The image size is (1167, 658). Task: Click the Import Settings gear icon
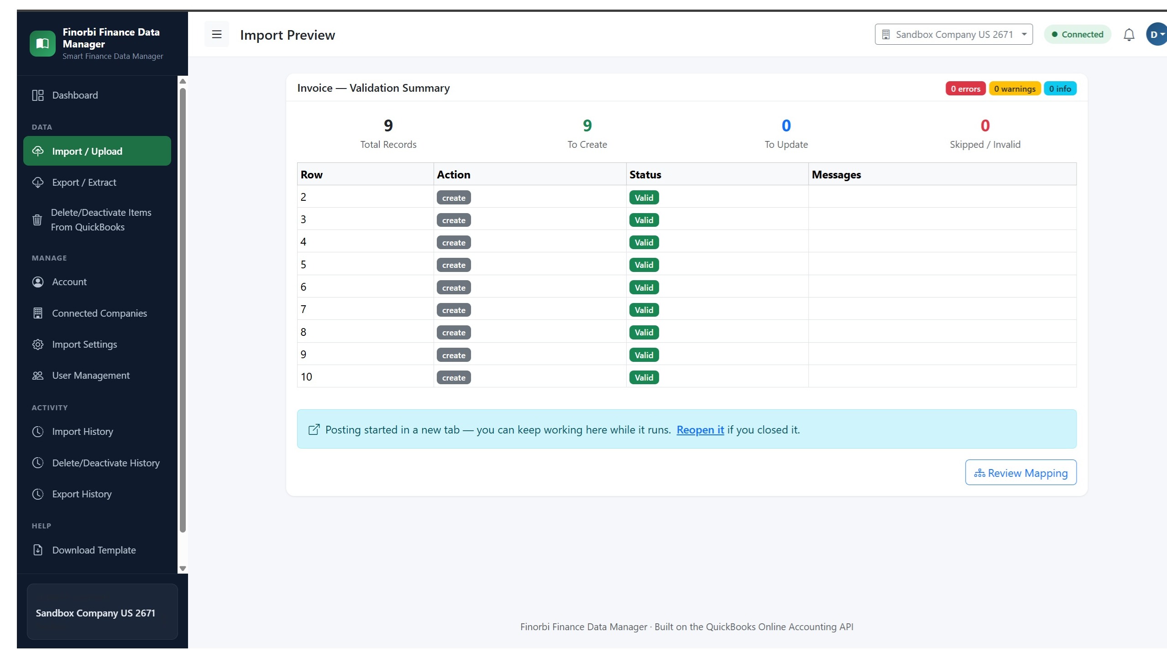(x=38, y=345)
